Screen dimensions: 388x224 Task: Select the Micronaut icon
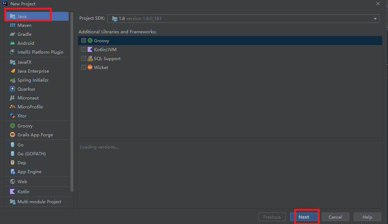click(x=13, y=98)
